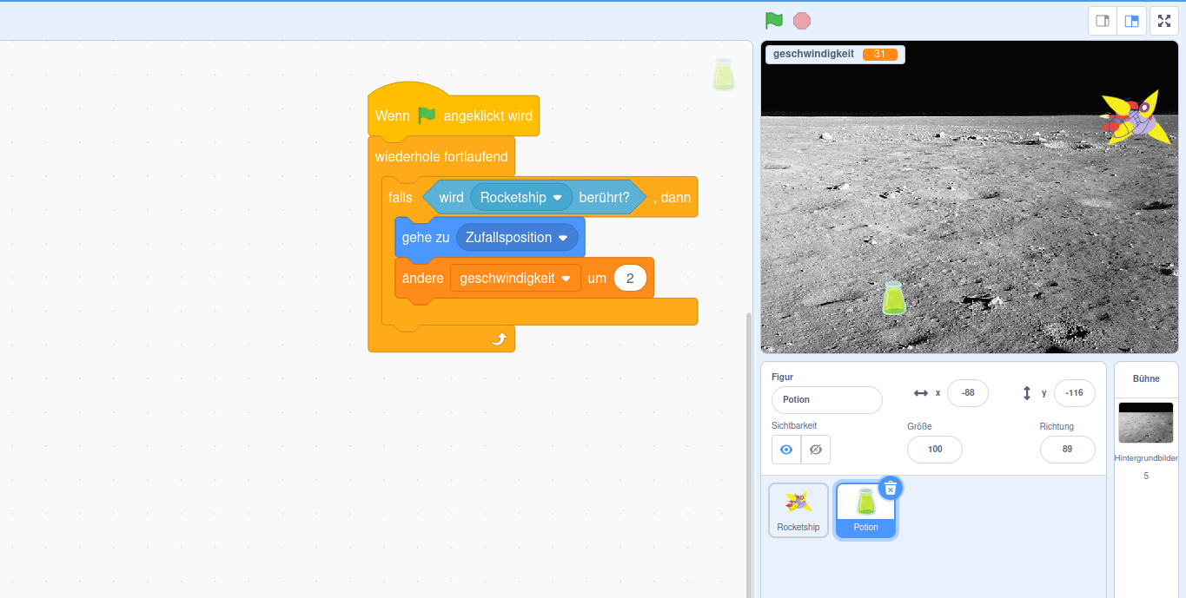1186x598 pixels.
Task: Click the faded Potion watermark icon in workspace
Action: [724, 75]
